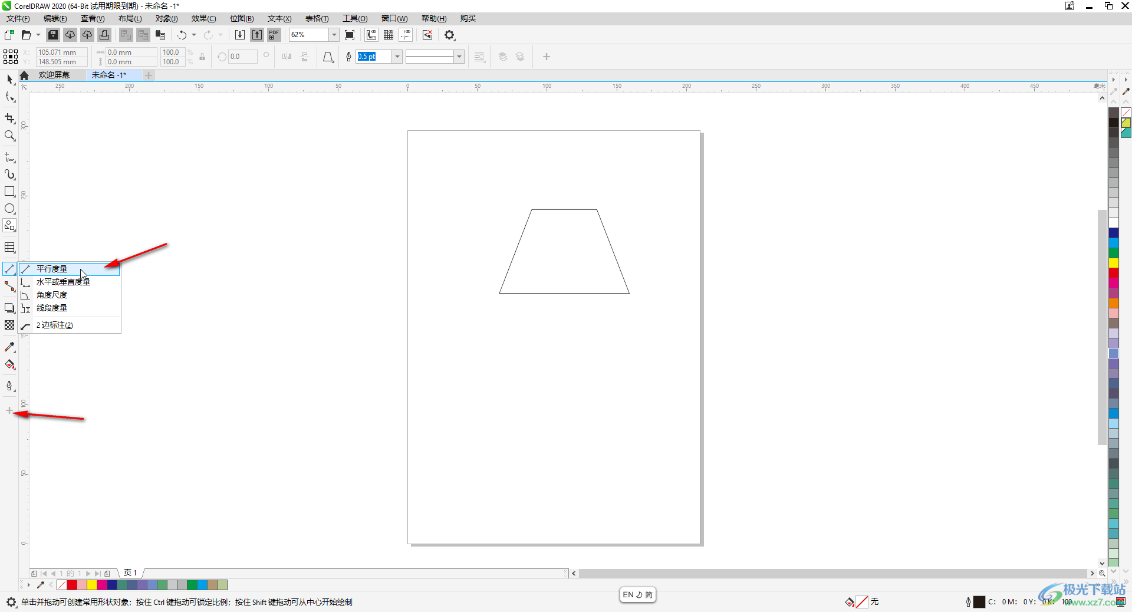Add a new document tab with plus

149,75
